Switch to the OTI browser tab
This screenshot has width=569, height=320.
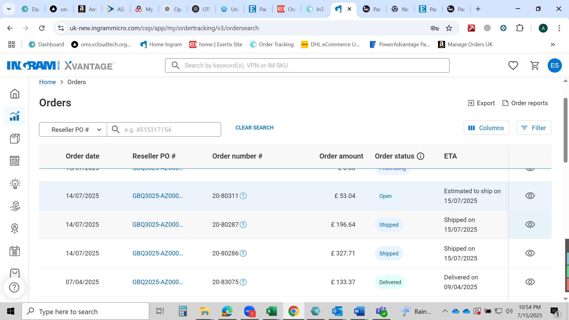pos(201,9)
